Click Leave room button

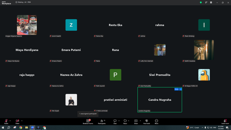(x=225, y=122)
